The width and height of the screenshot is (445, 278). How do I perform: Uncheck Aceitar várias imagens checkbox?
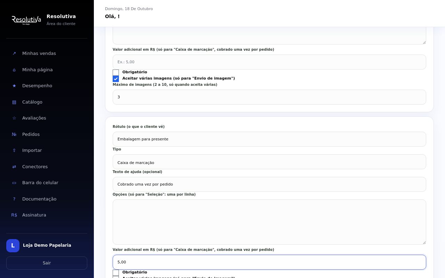116,79
